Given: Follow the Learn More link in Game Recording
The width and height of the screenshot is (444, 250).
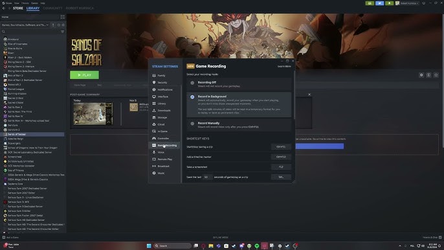Looking at the screenshot, I should [x=284, y=66].
